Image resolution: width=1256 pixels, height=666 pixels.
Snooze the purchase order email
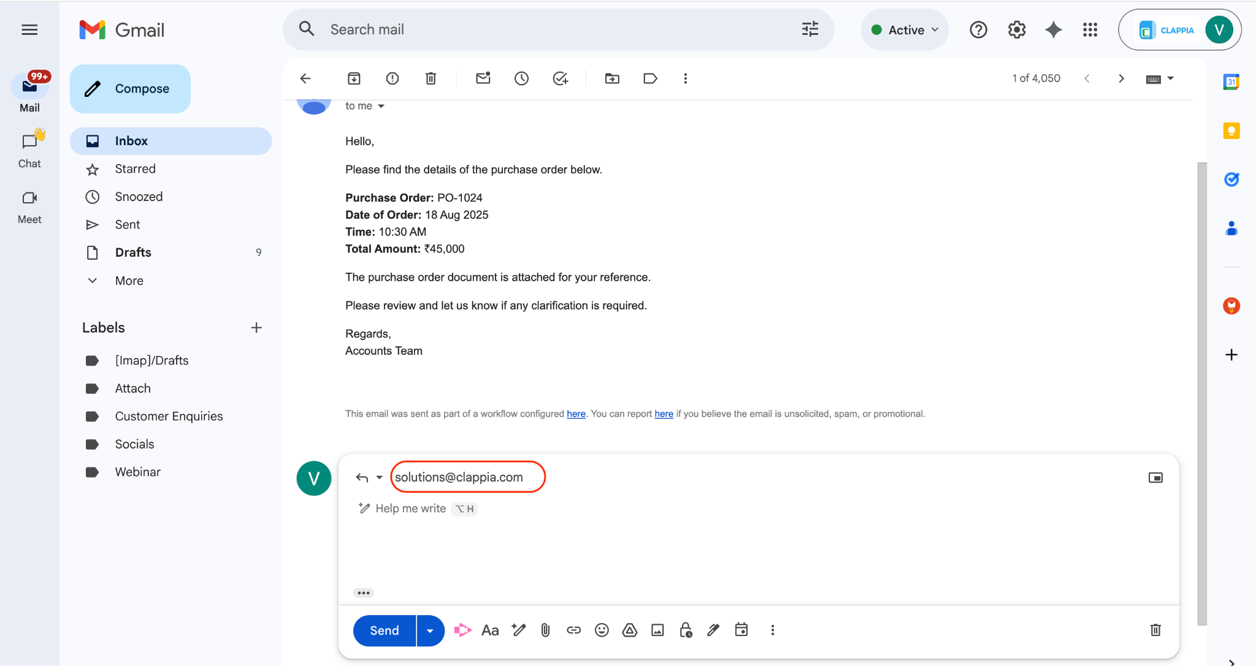point(521,78)
